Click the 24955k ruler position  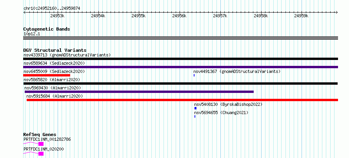138,16
